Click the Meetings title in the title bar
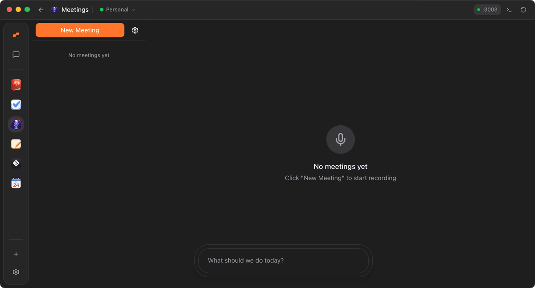This screenshot has height=288, width=535. click(x=75, y=9)
